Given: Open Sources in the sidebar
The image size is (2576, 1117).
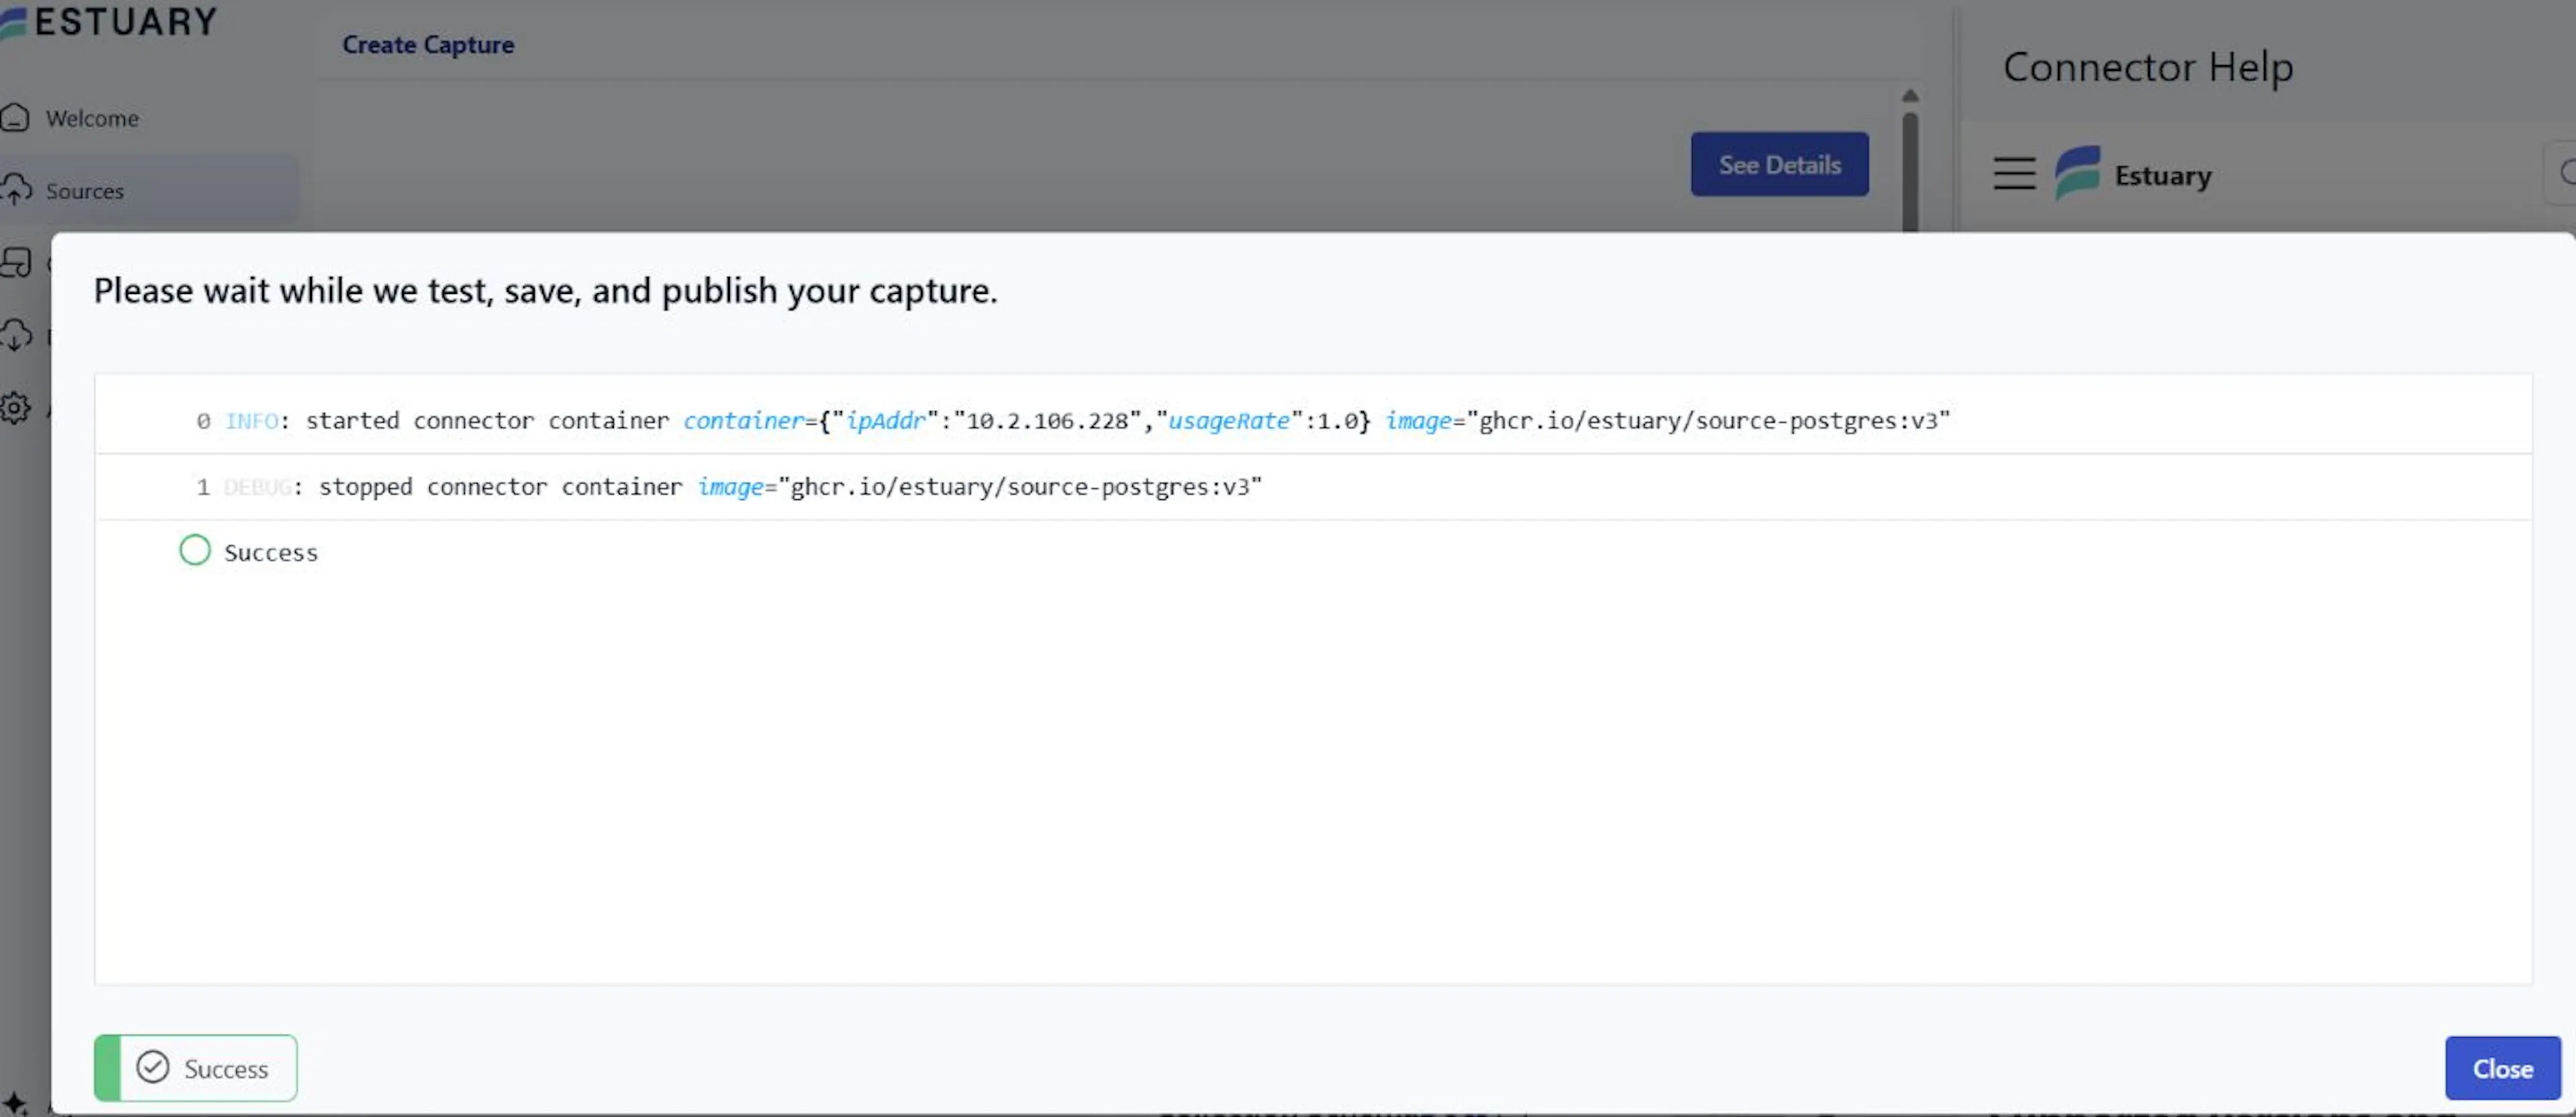Looking at the screenshot, I should point(150,190).
